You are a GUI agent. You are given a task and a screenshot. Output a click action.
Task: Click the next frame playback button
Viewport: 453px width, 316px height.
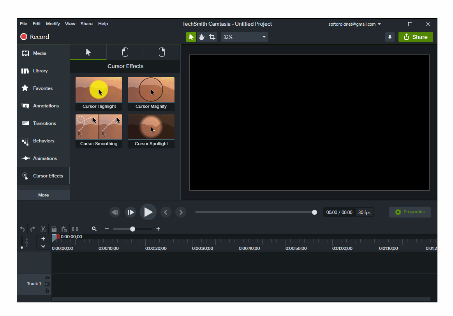130,212
